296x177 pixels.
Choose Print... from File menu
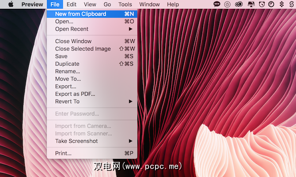(x=92, y=153)
